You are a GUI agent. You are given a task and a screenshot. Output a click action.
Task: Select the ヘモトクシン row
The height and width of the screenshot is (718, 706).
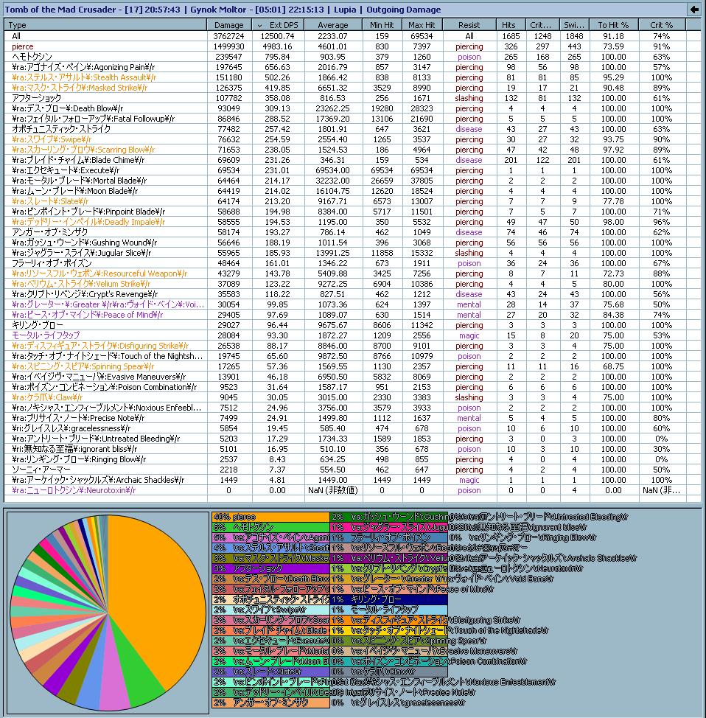point(352,57)
